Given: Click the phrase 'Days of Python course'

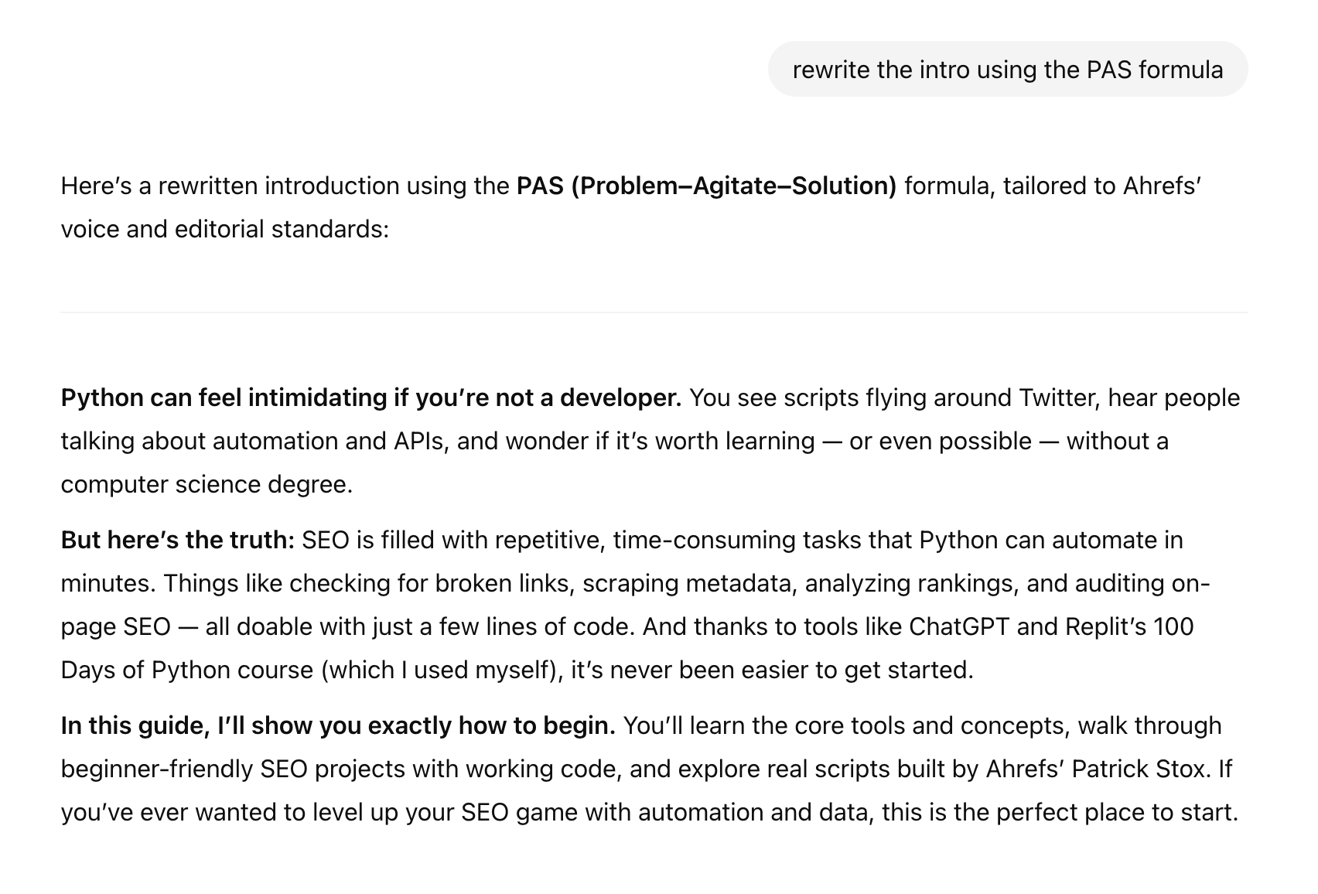Looking at the screenshot, I should pyautogui.click(x=187, y=670).
